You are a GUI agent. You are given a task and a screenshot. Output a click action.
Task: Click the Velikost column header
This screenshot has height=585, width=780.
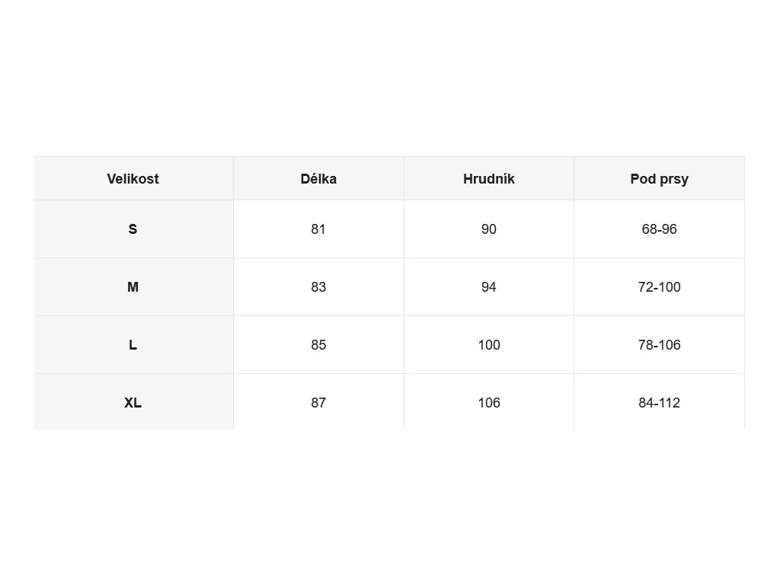tap(133, 178)
